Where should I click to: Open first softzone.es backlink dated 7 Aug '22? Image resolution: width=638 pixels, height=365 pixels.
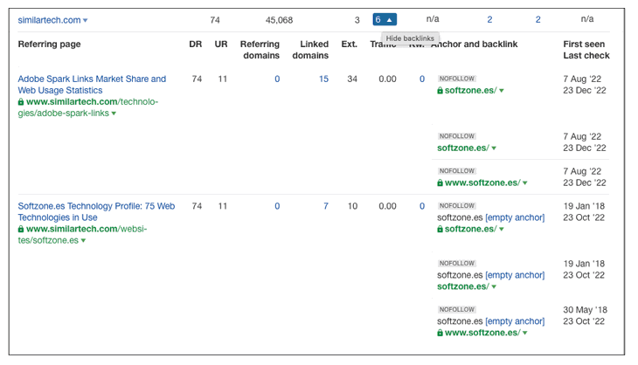pyautogui.click(x=469, y=91)
